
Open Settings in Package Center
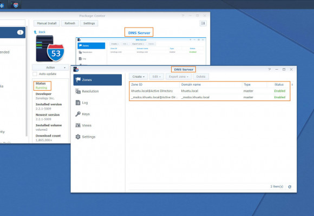coord(89,23)
